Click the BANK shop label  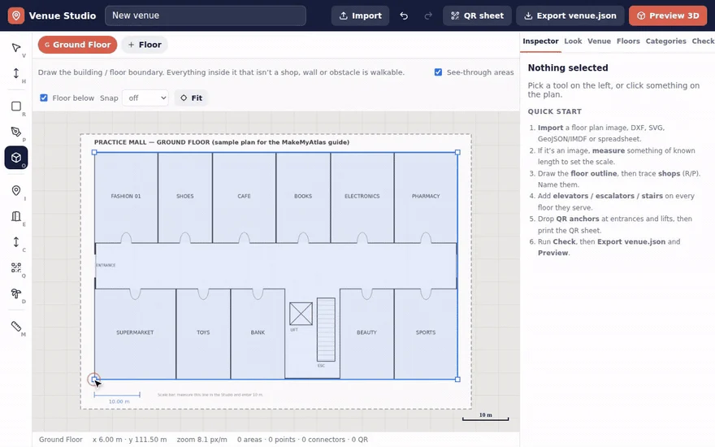[x=258, y=332]
